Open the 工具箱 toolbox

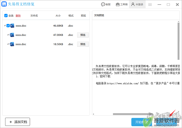122,5
